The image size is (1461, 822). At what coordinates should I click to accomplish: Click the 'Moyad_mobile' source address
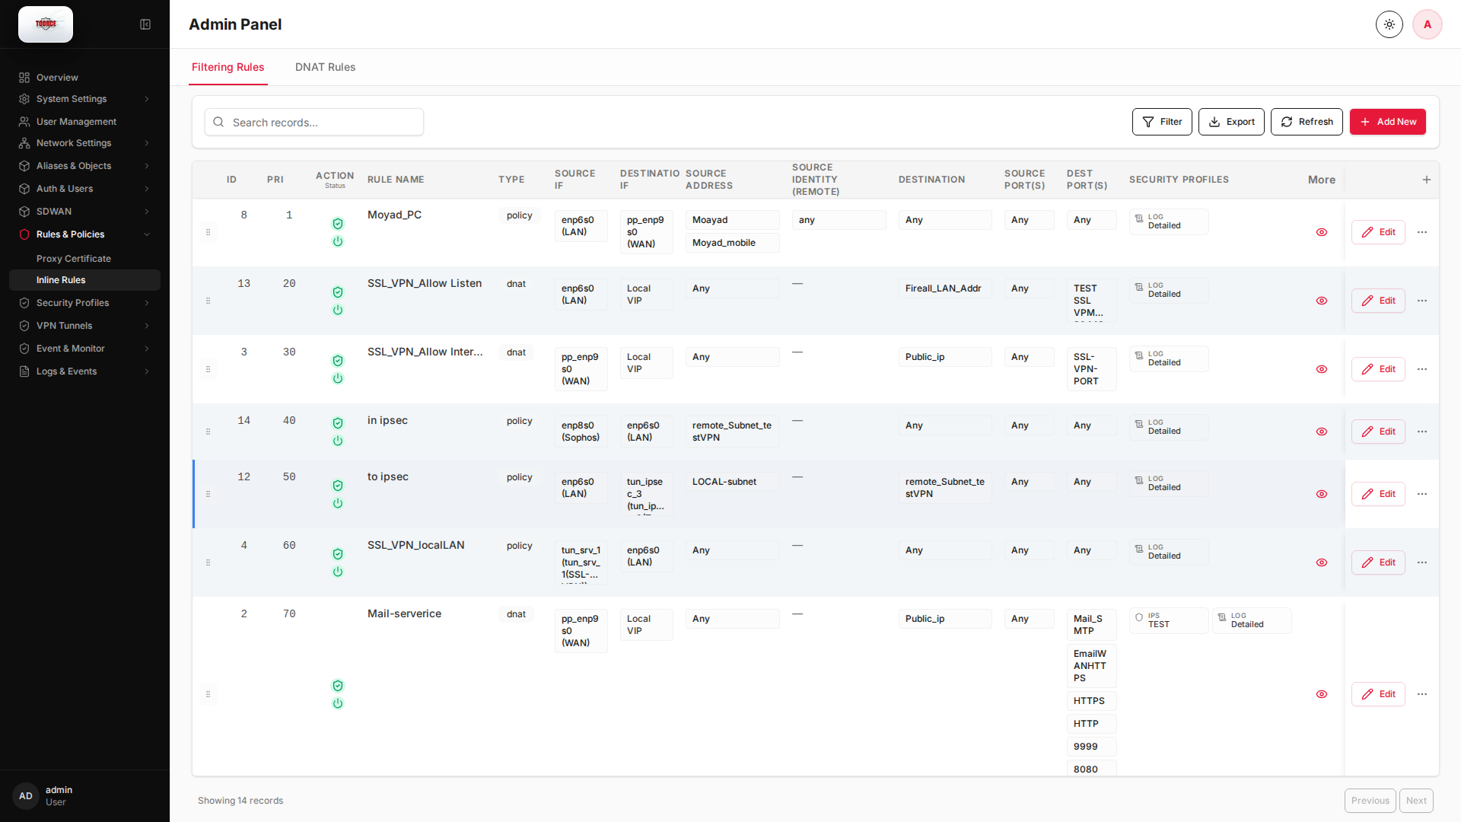click(x=732, y=243)
